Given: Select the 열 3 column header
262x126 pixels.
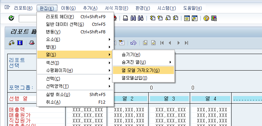Looking at the screenshot, I should pyautogui.click(x=169, y=99).
